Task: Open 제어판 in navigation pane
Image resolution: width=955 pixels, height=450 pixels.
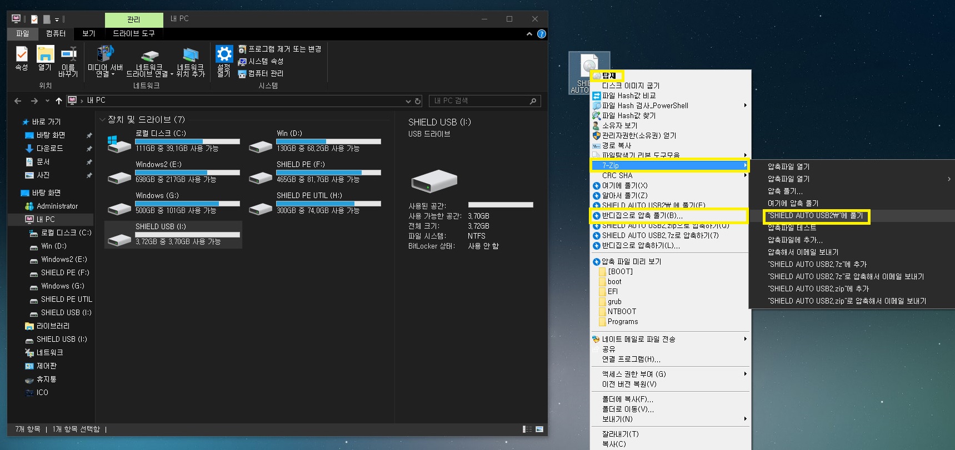Action: click(46, 366)
